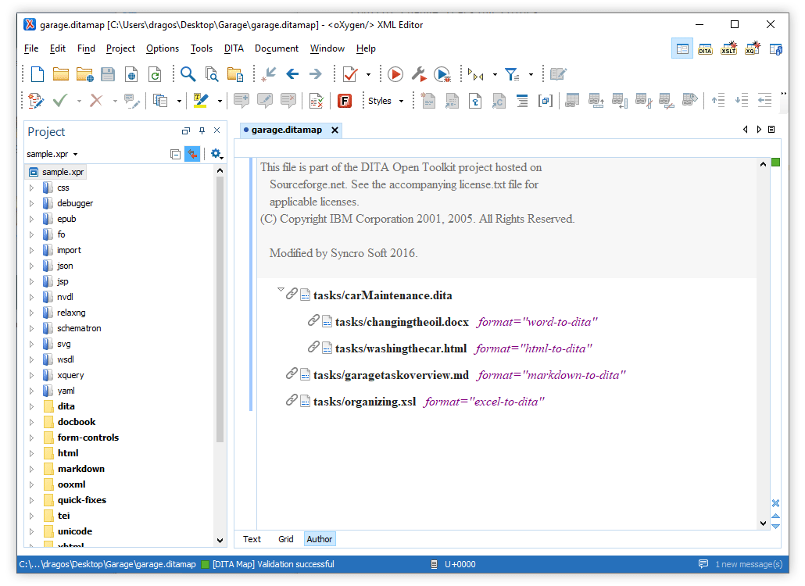Toggle the Editor perspective button
This screenshot has height=586, width=805.
tap(682, 48)
